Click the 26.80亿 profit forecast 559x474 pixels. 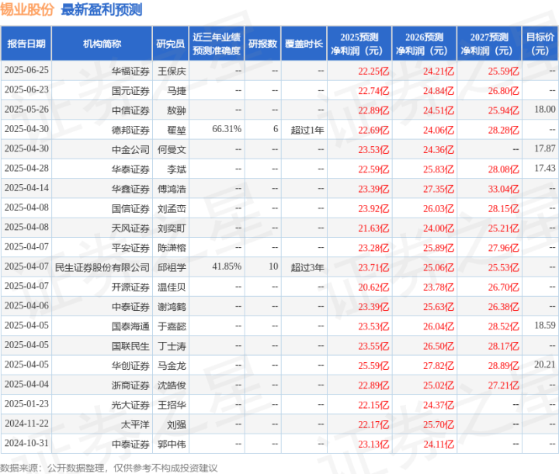pyautogui.click(x=503, y=91)
